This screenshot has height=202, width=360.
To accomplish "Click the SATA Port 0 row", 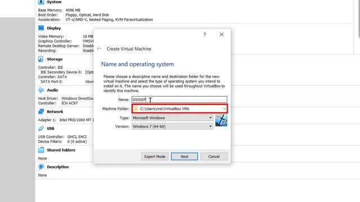I will pyautogui.click(x=66, y=81).
